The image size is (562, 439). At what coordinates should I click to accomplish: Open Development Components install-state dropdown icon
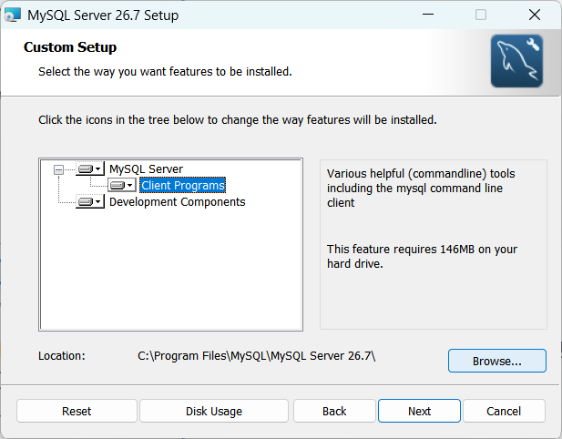click(x=90, y=202)
